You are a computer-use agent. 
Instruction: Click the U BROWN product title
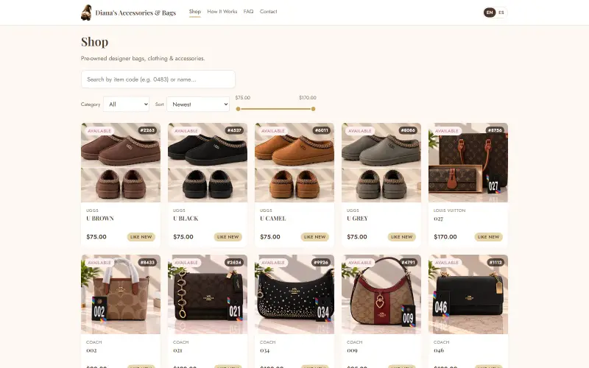pyautogui.click(x=100, y=219)
